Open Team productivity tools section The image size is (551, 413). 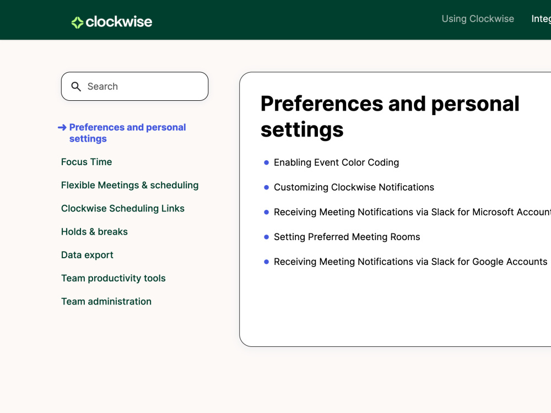[114, 278]
